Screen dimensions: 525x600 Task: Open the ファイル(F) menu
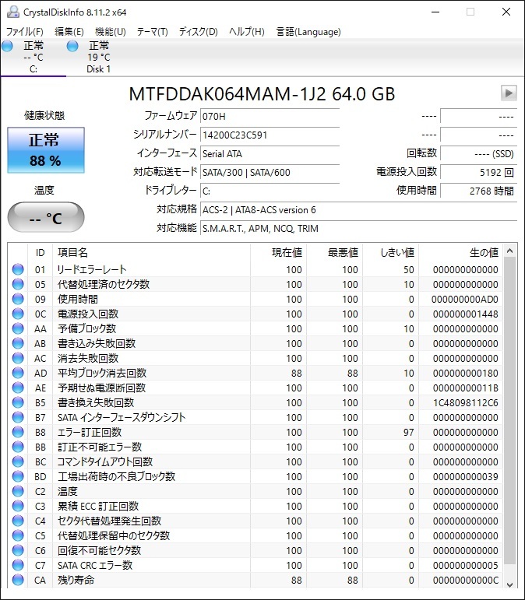24,32
